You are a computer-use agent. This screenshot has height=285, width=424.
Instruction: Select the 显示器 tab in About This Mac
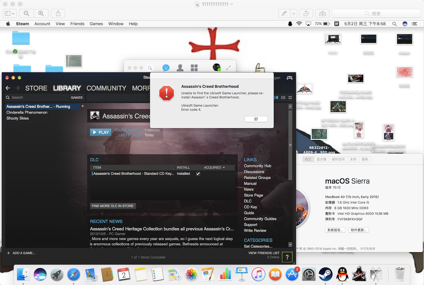coord(322,159)
